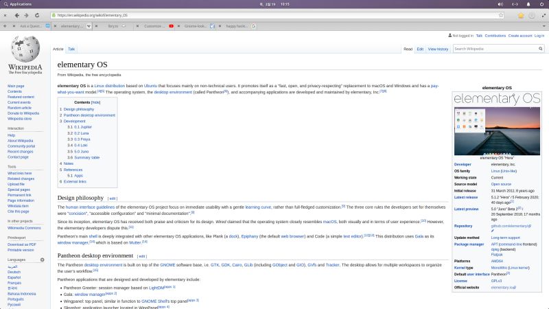Image resolution: width=549 pixels, height=309 pixels.
Task: Switch to the 'Ask a Quest...' tab
Action: [31, 26]
